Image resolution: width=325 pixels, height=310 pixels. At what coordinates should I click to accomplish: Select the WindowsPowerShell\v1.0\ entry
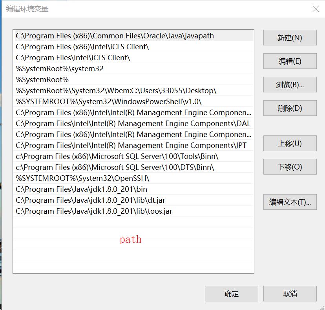pos(133,101)
